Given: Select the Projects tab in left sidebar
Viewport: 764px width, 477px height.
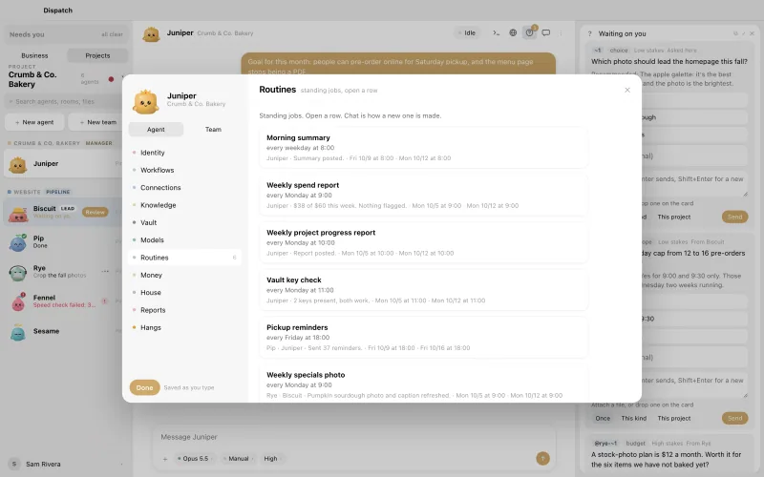Looking at the screenshot, I should click(97, 55).
